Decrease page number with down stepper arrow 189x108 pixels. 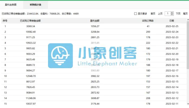(172, 15)
